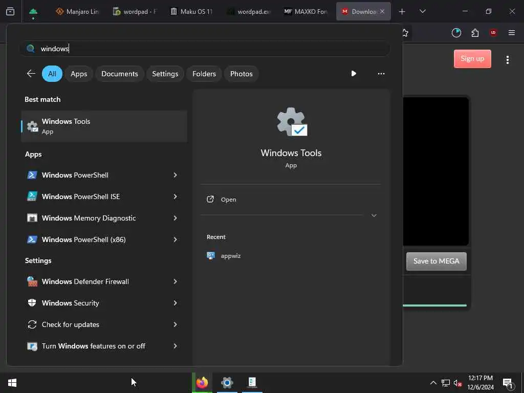Switch to the MAXKO Fonts browser tab
This screenshot has width=524, height=393.
306,11
